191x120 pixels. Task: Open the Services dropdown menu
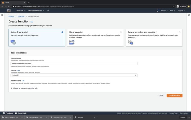tap(21, 11)
